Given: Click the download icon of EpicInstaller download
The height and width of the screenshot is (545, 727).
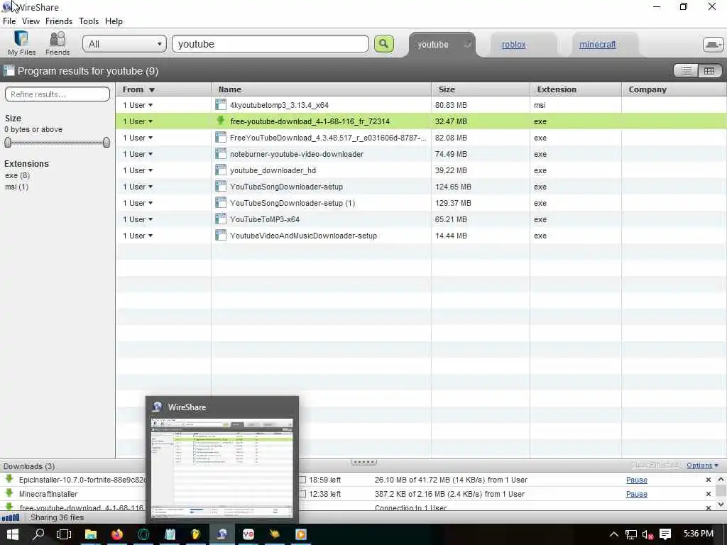Looking at the screenshot, I should (9, 479).
